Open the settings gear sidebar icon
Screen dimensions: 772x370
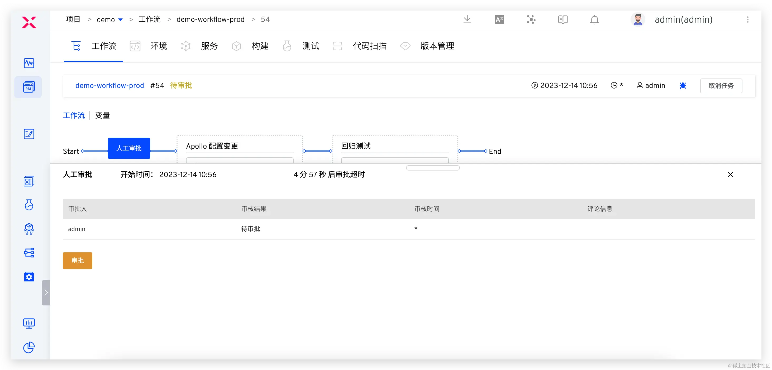tap(29, 277)
